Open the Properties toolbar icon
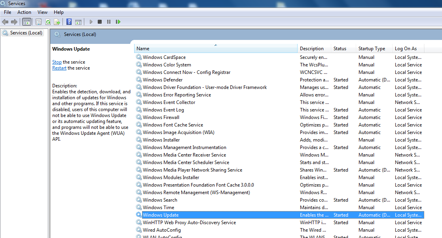 pos(39,22)
